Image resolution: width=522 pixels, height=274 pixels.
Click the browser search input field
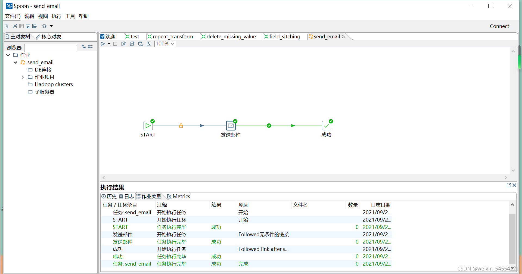[x=51, y=48]
